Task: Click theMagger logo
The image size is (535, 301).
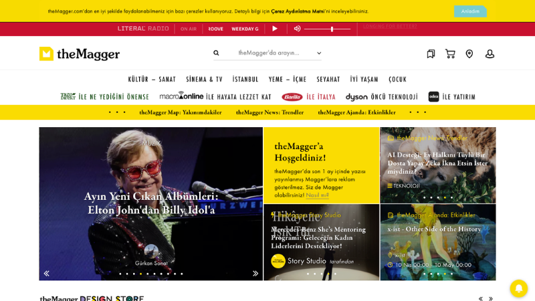Action: click(80, 54)
